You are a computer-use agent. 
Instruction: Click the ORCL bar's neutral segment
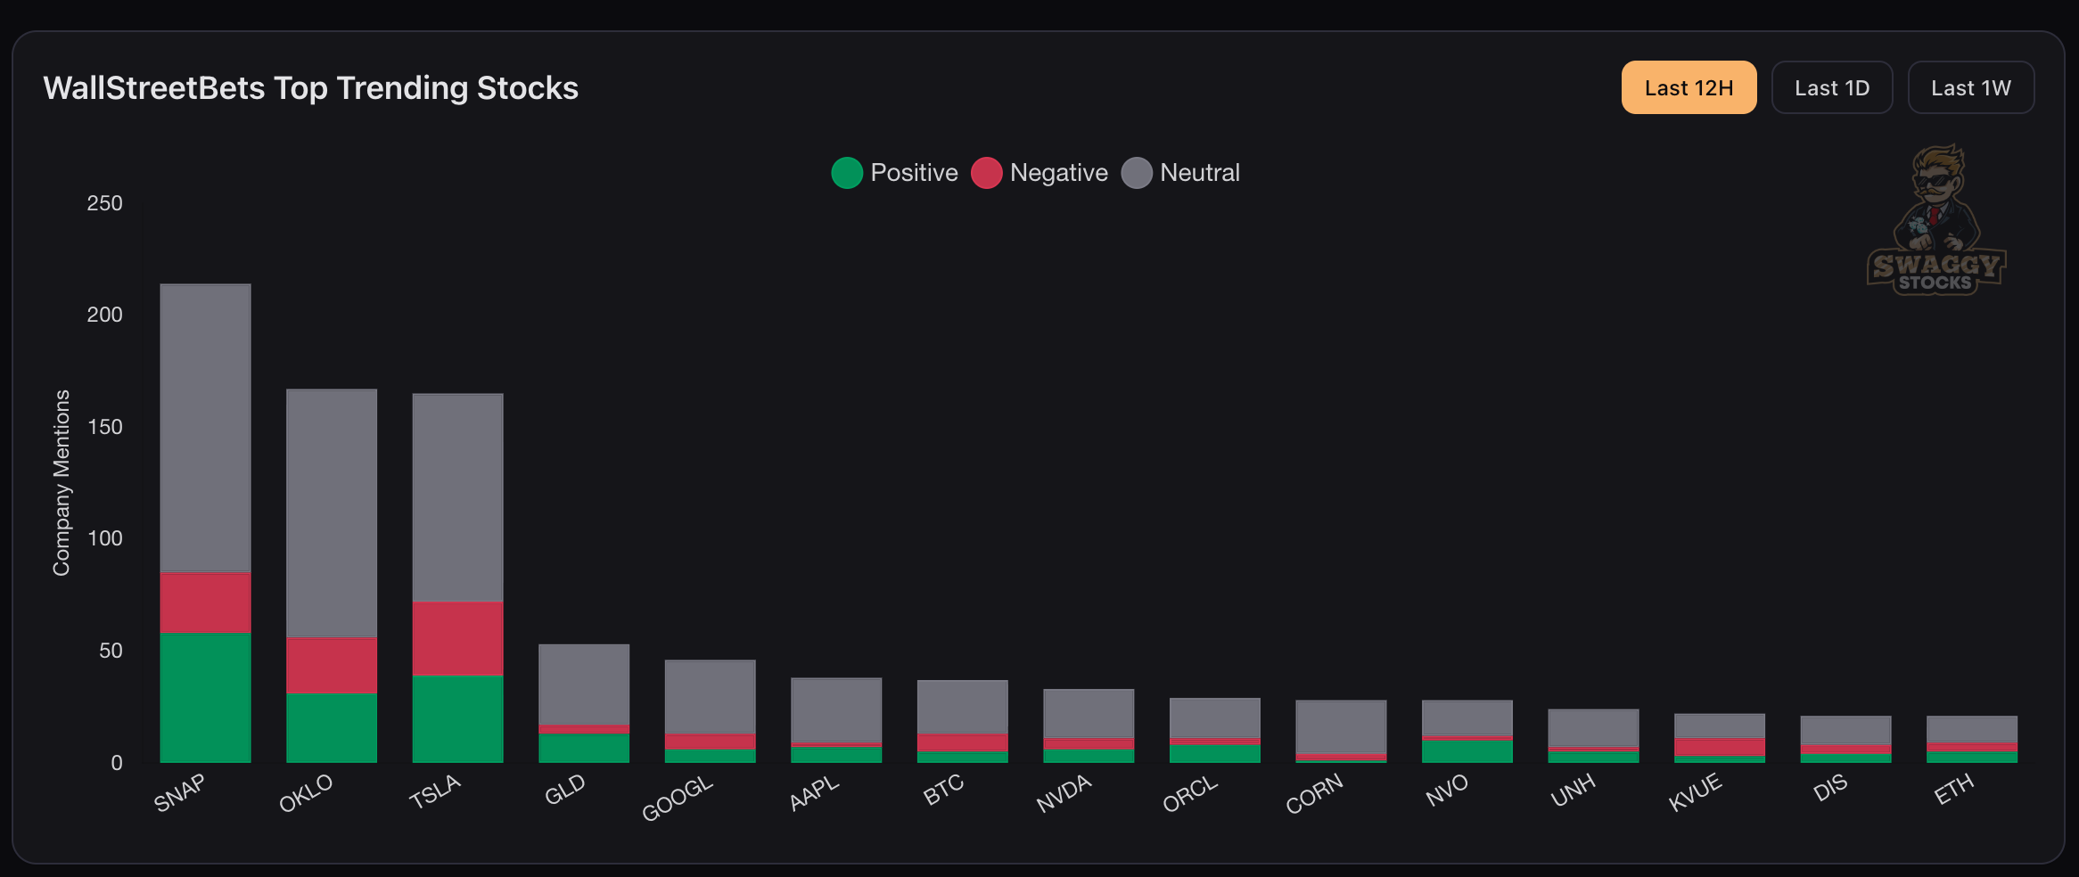[1215, 718]
